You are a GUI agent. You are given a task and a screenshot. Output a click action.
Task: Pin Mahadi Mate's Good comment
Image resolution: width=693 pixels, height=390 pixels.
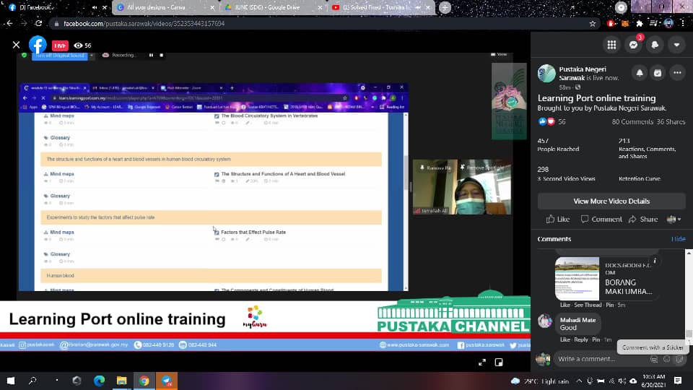(x=596, y=339)
